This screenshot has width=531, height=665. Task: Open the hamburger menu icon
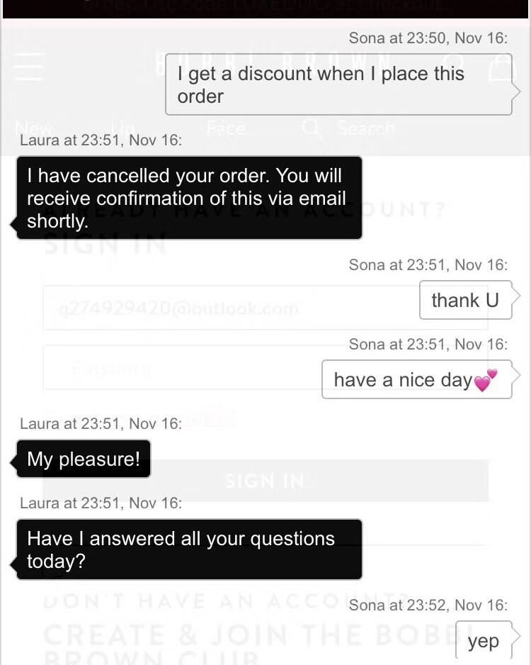pyautogui.click(x=28, y=67)
